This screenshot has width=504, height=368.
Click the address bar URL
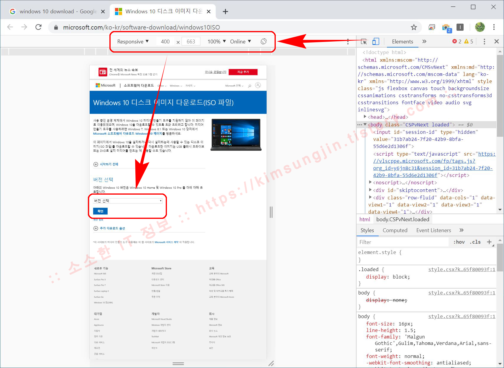pos(142,27)
